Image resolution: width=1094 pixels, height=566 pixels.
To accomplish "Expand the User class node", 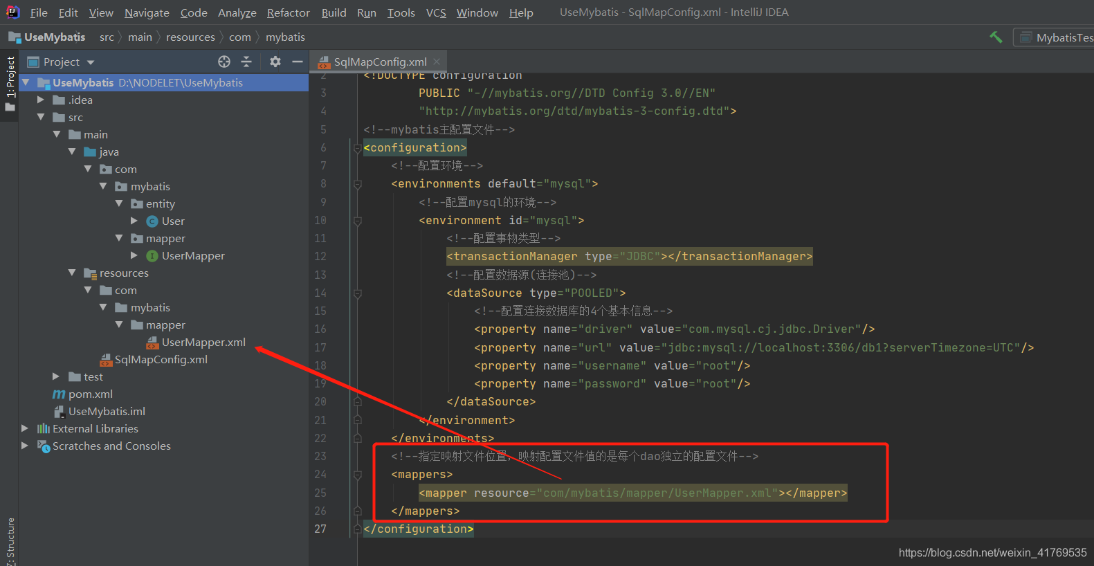I will tap(134, 221).
